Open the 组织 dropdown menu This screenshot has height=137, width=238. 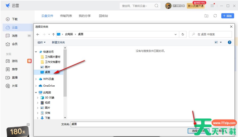41,43
